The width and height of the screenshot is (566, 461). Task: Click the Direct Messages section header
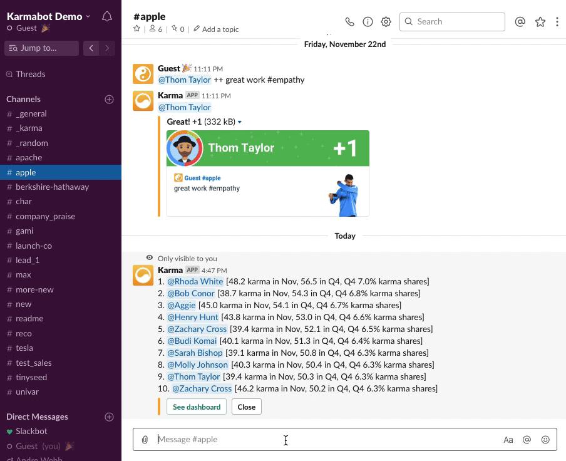37,417
